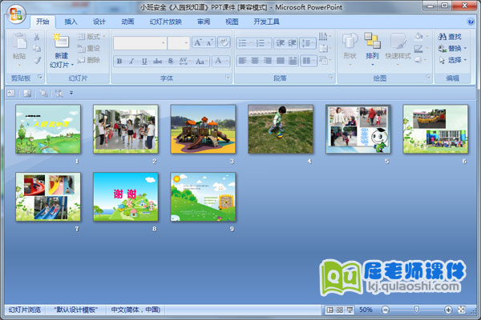This screenshot has width=481, height=320.
Task: Select slide 8 谢谢 thumbnail
Action: 126,197
